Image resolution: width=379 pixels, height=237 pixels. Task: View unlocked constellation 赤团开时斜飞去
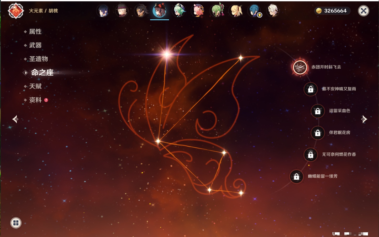[300, 67]
